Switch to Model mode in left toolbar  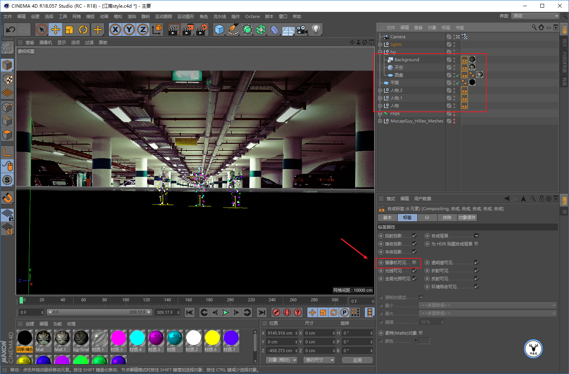tap(7, 65)
